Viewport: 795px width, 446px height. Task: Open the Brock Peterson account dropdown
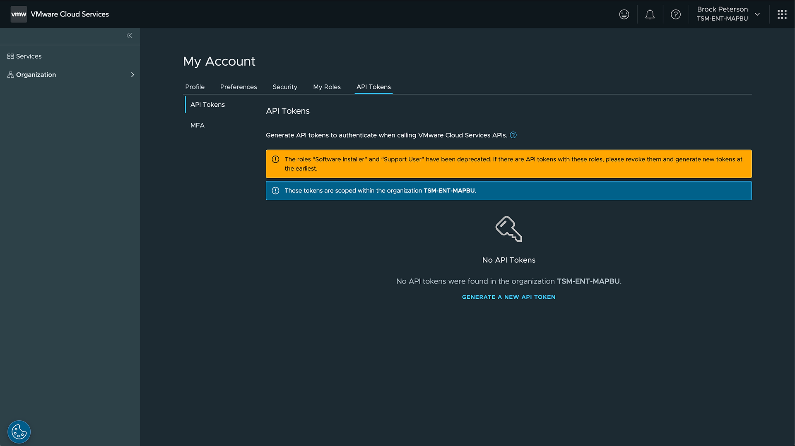[x=729, y=14]
